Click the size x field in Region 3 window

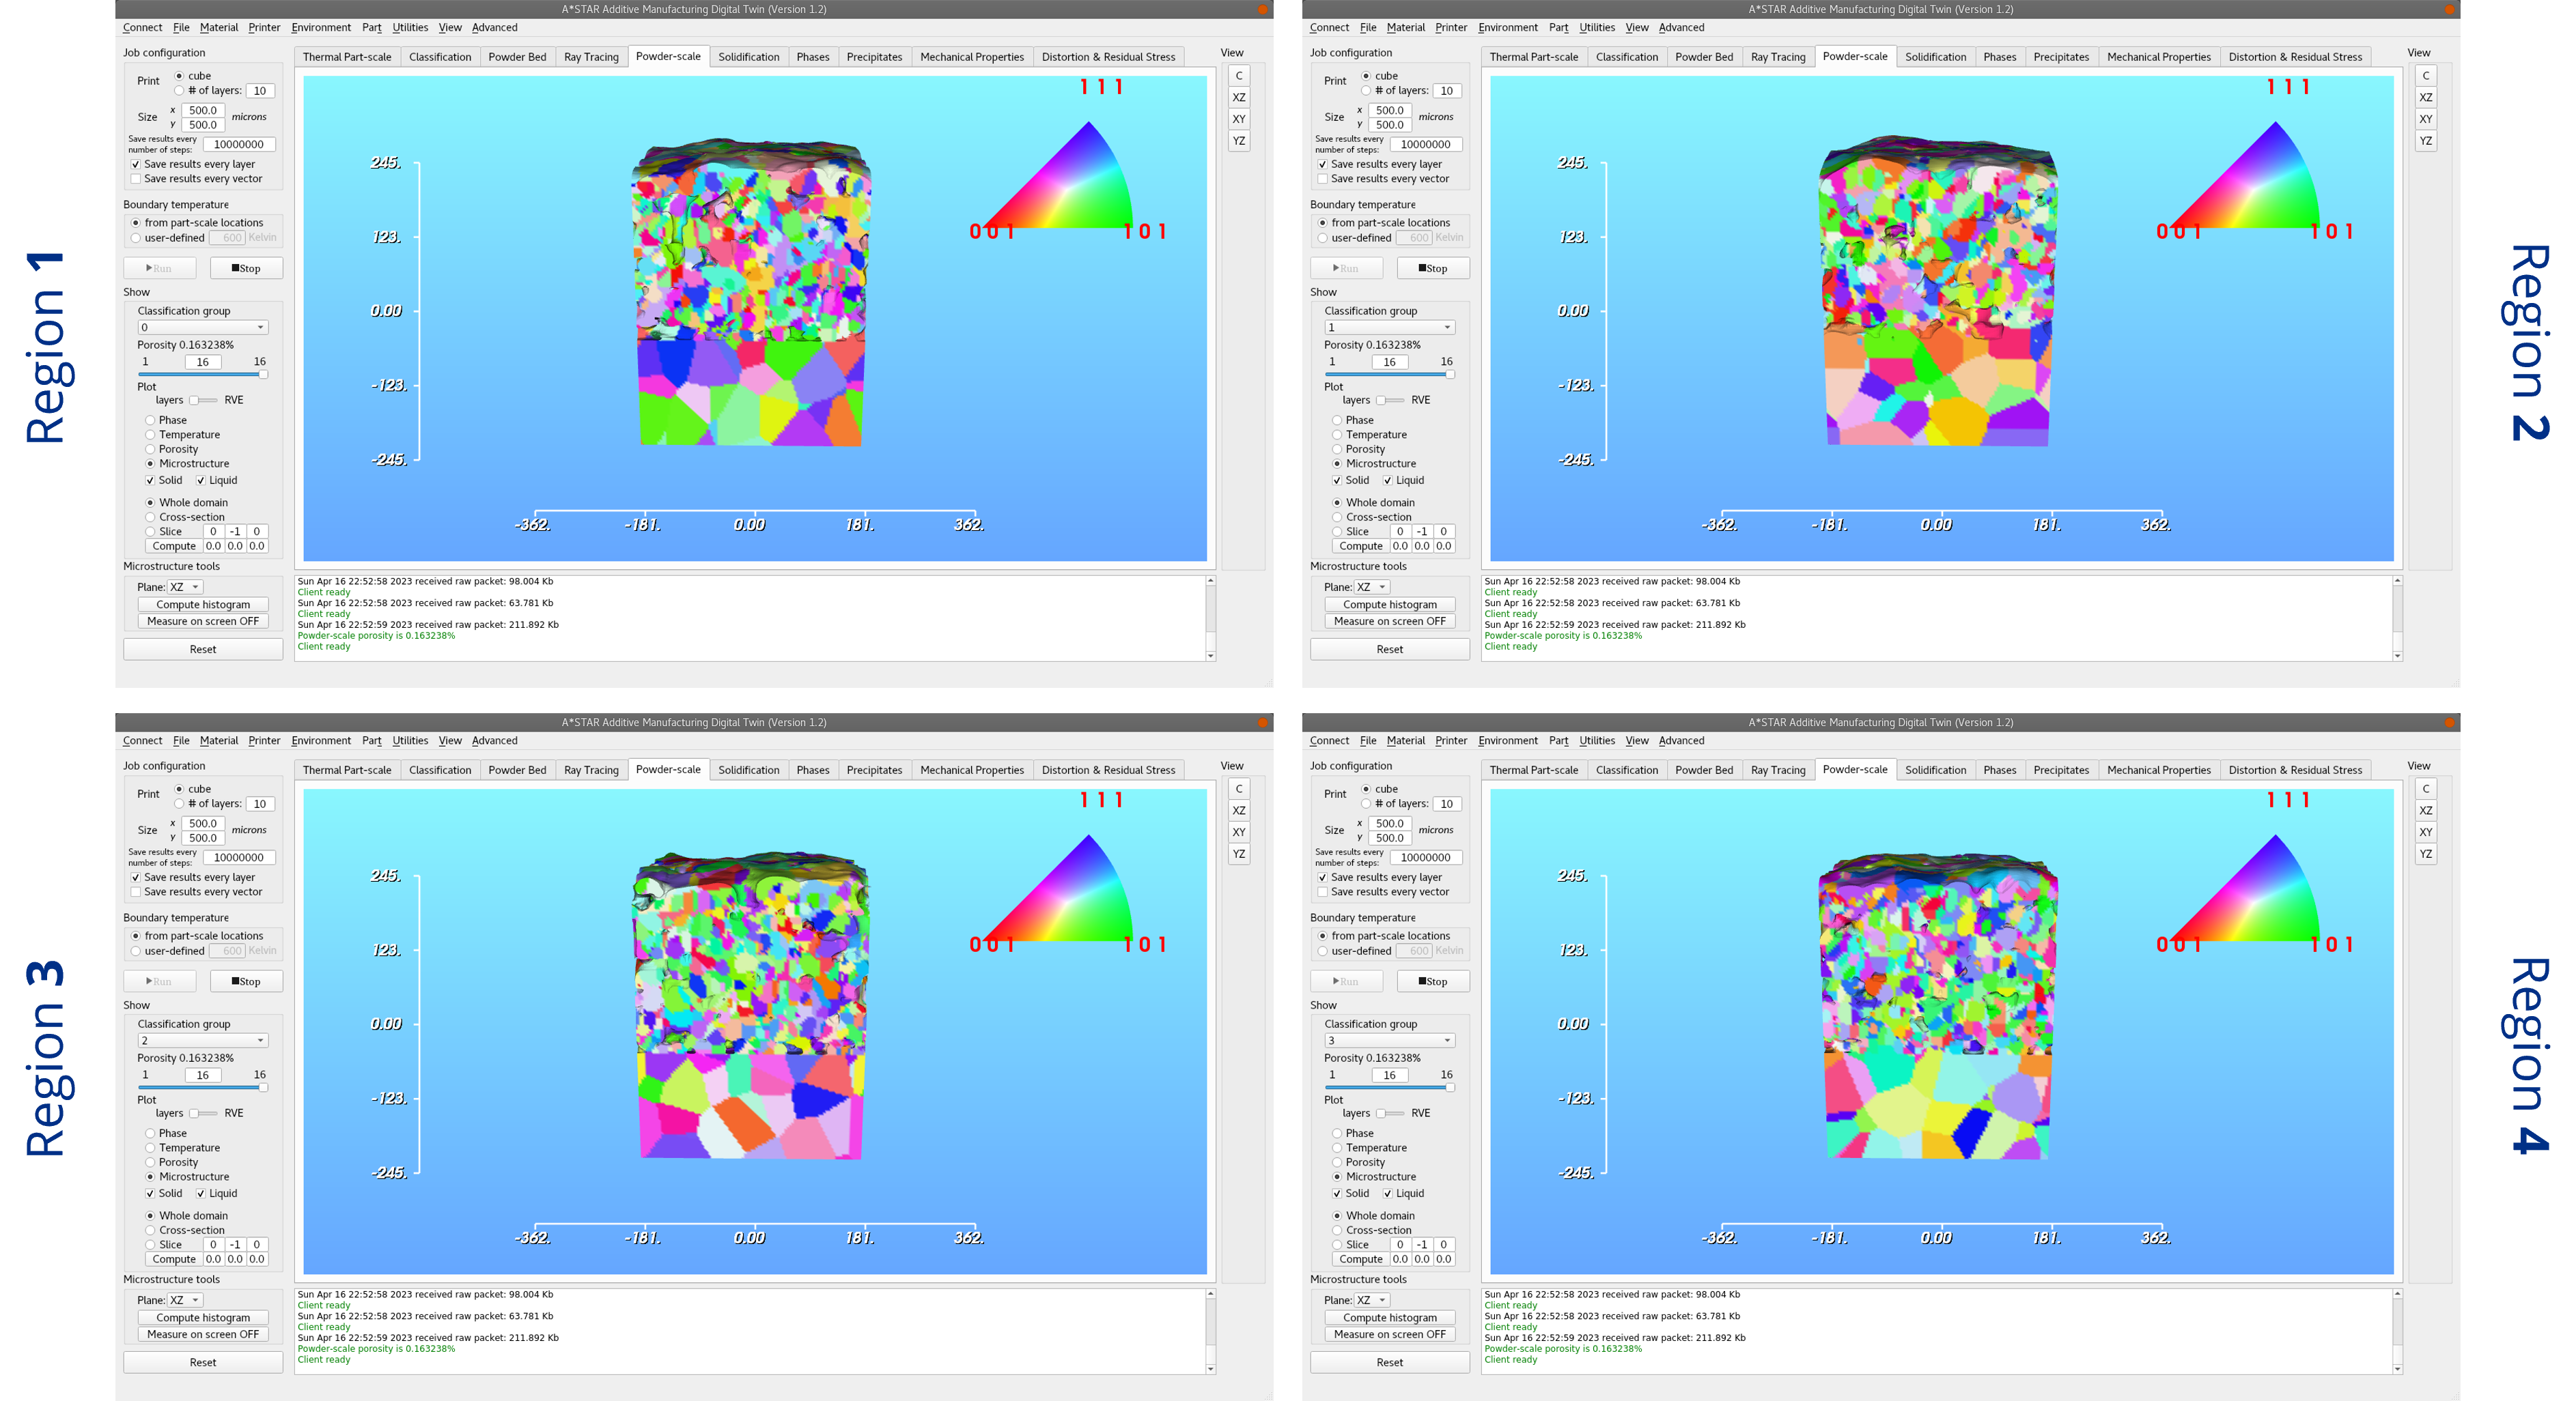(x=203, y=824)
